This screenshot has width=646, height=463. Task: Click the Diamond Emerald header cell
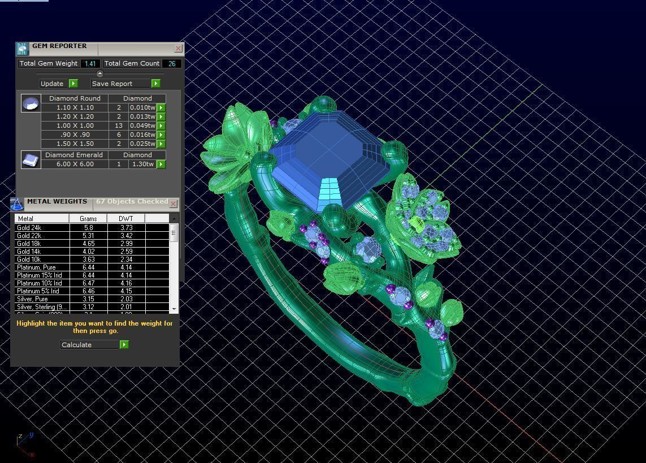[75, 155]
